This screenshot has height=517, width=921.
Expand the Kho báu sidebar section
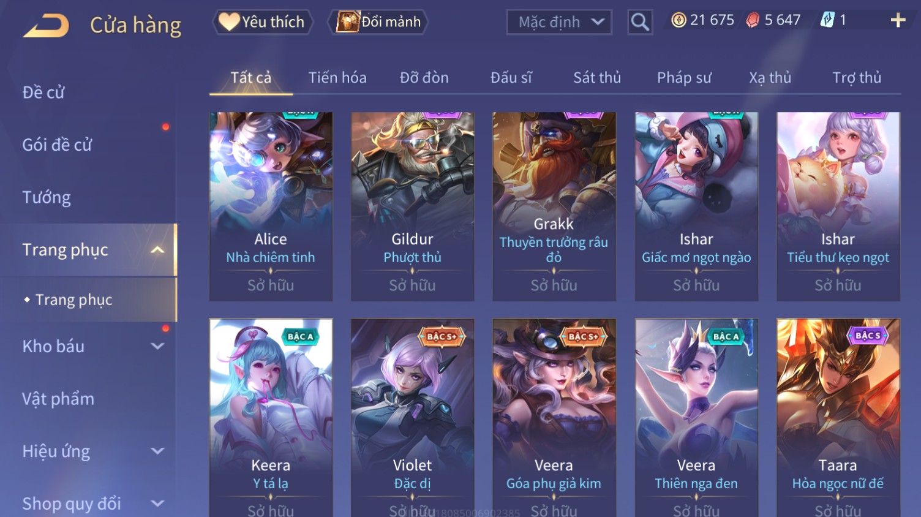[157, 346]
